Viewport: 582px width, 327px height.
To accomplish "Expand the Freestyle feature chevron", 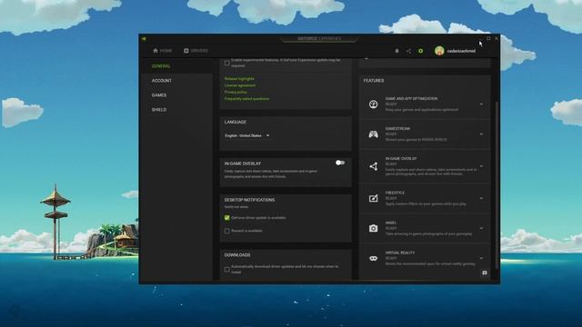I will click(481, 198).
